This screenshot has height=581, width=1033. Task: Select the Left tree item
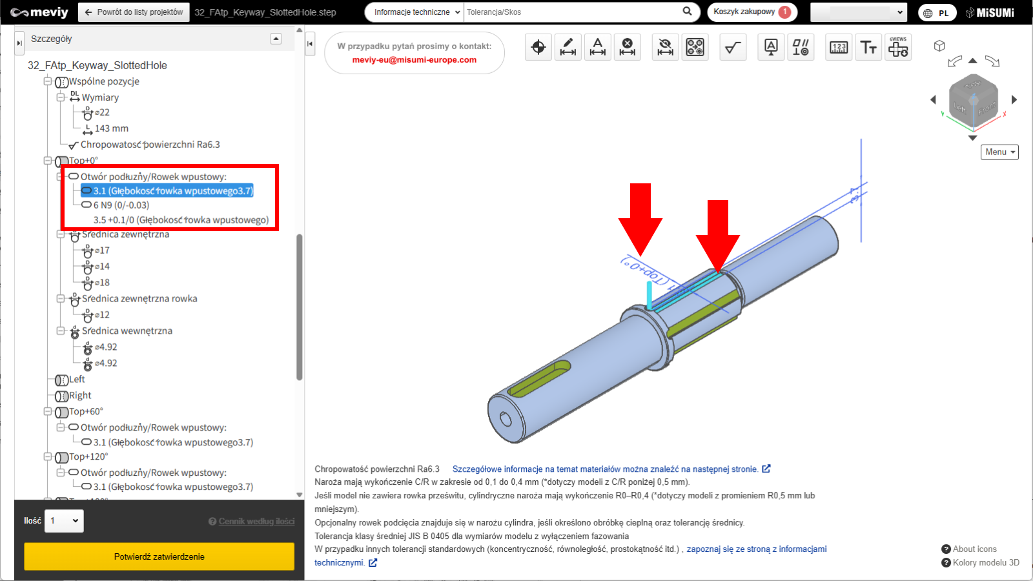[77, 379]
